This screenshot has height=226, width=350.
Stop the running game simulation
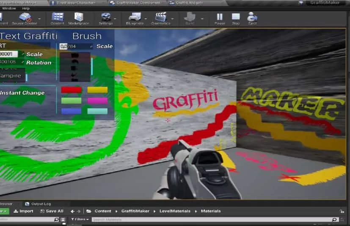236,18
